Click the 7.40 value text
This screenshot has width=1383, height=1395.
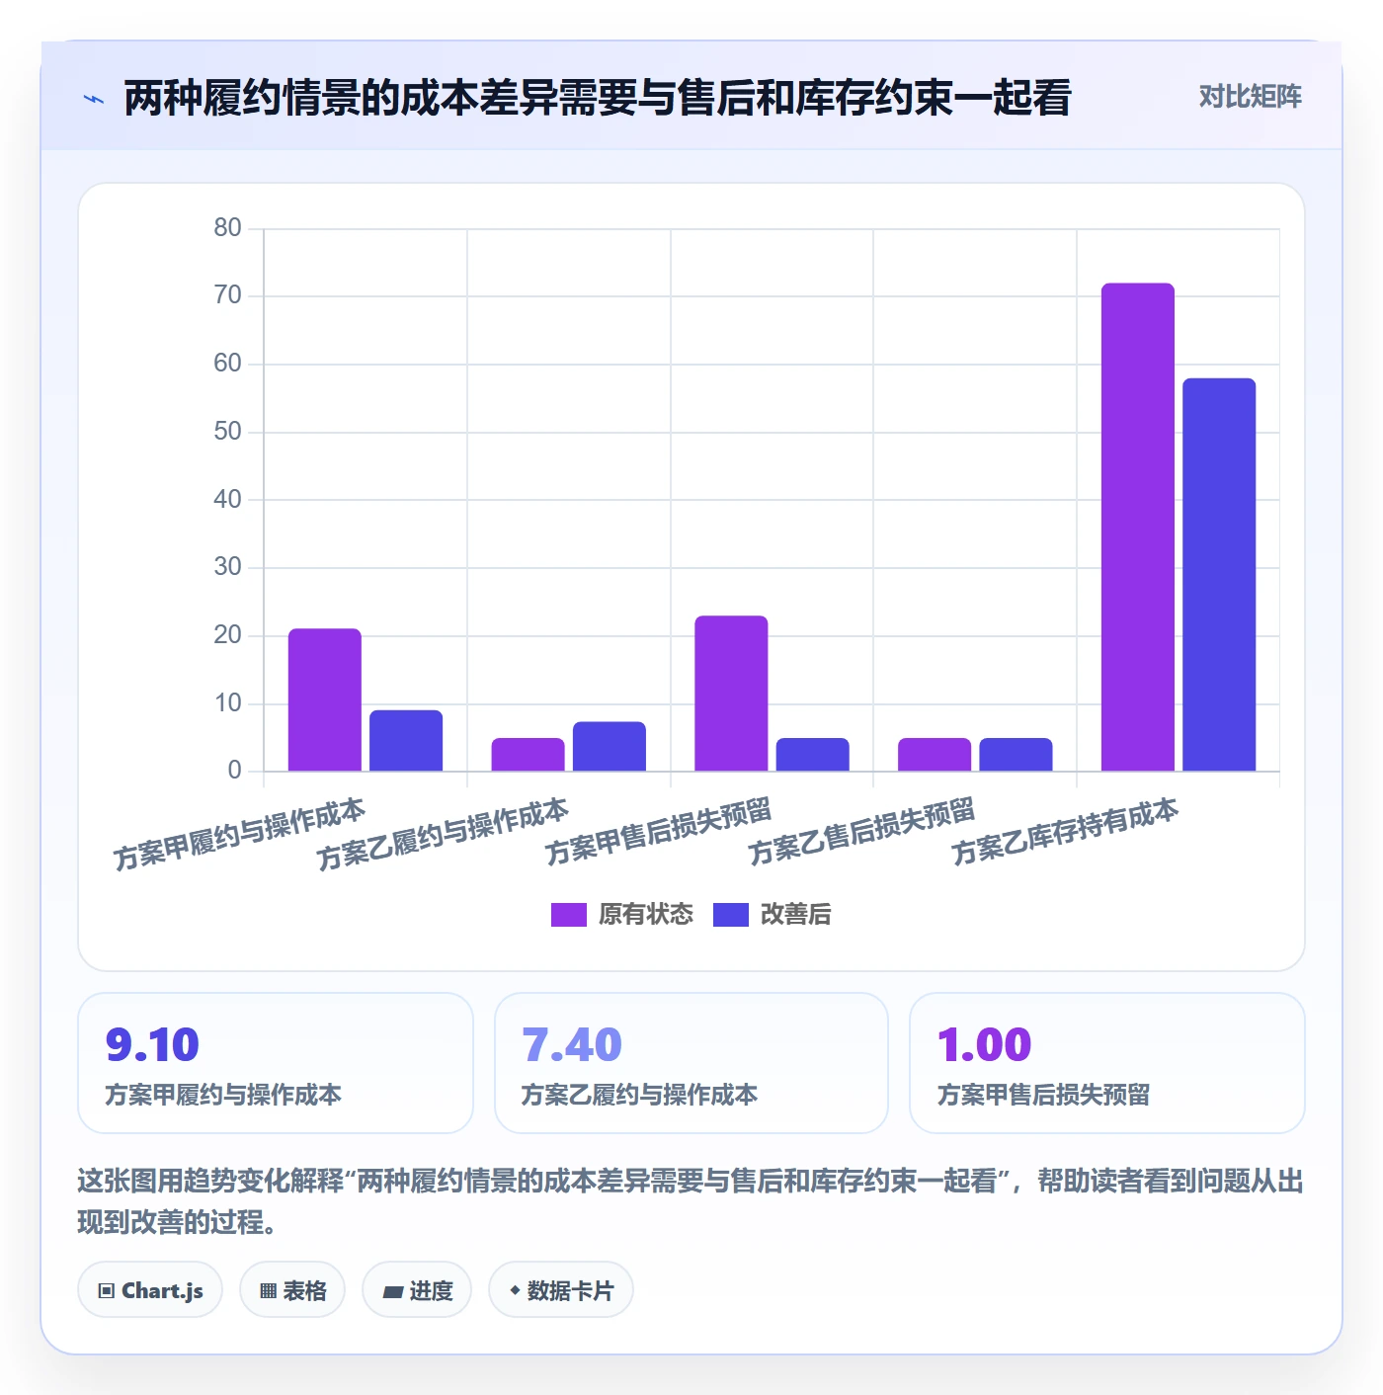pyautogui.click(x=571, y=1044)
